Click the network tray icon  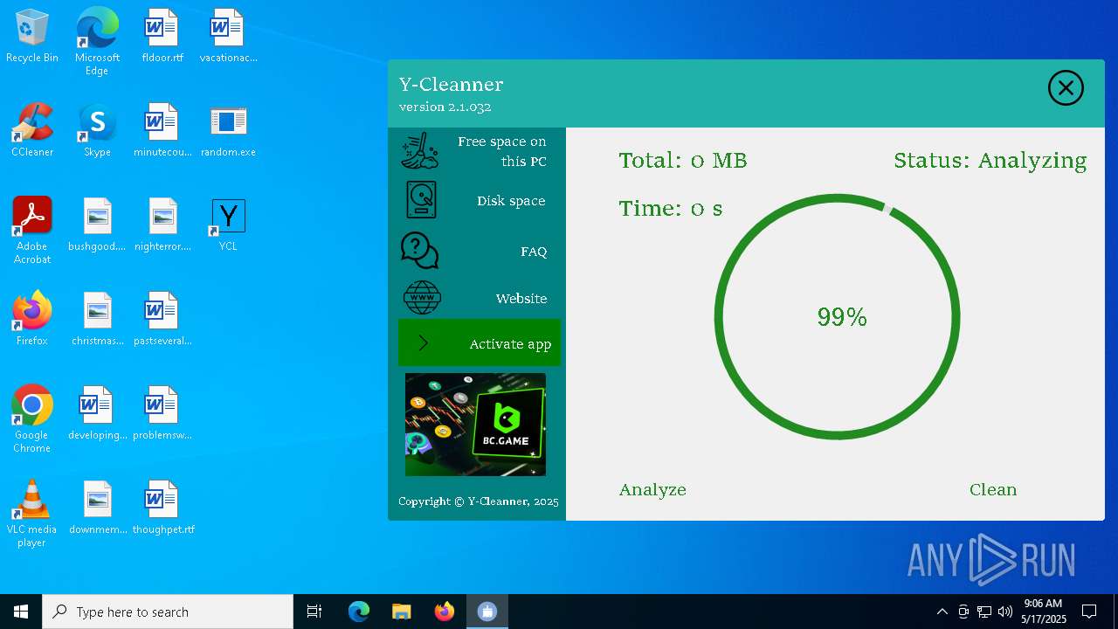(984, 612)
